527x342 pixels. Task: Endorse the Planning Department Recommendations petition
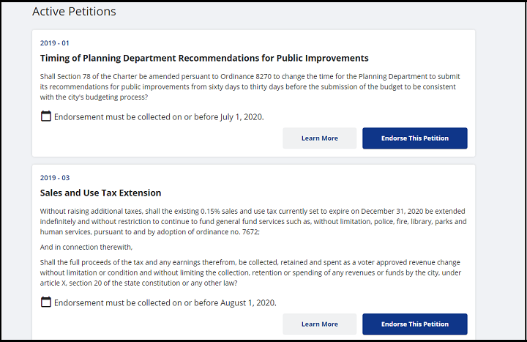coord(415,138)
